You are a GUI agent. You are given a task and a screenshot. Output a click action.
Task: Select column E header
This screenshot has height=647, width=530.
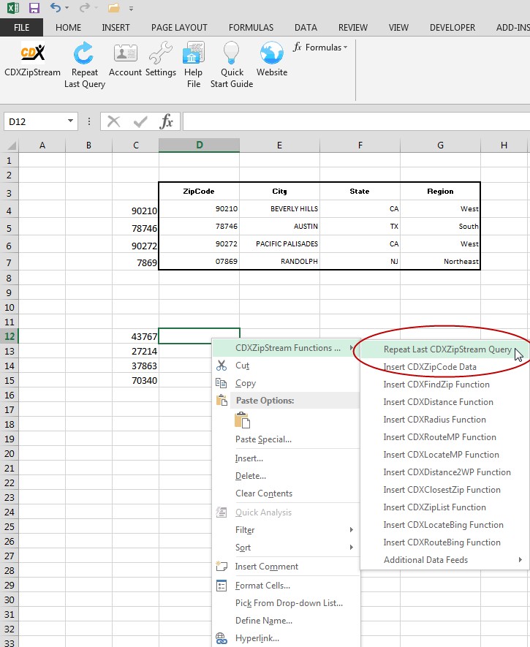point(279,145)
